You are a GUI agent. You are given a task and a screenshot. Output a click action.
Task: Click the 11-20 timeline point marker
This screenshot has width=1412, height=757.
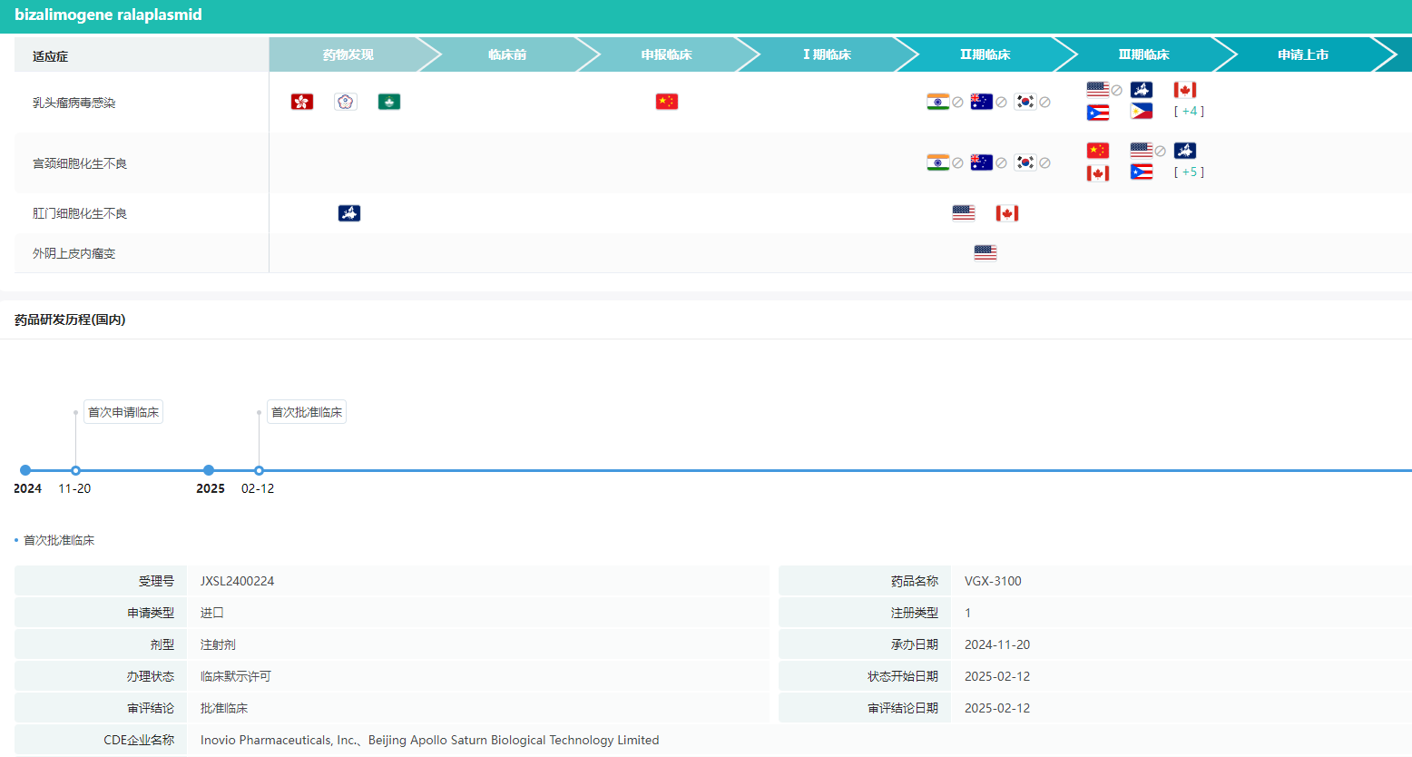coord(75,470)
